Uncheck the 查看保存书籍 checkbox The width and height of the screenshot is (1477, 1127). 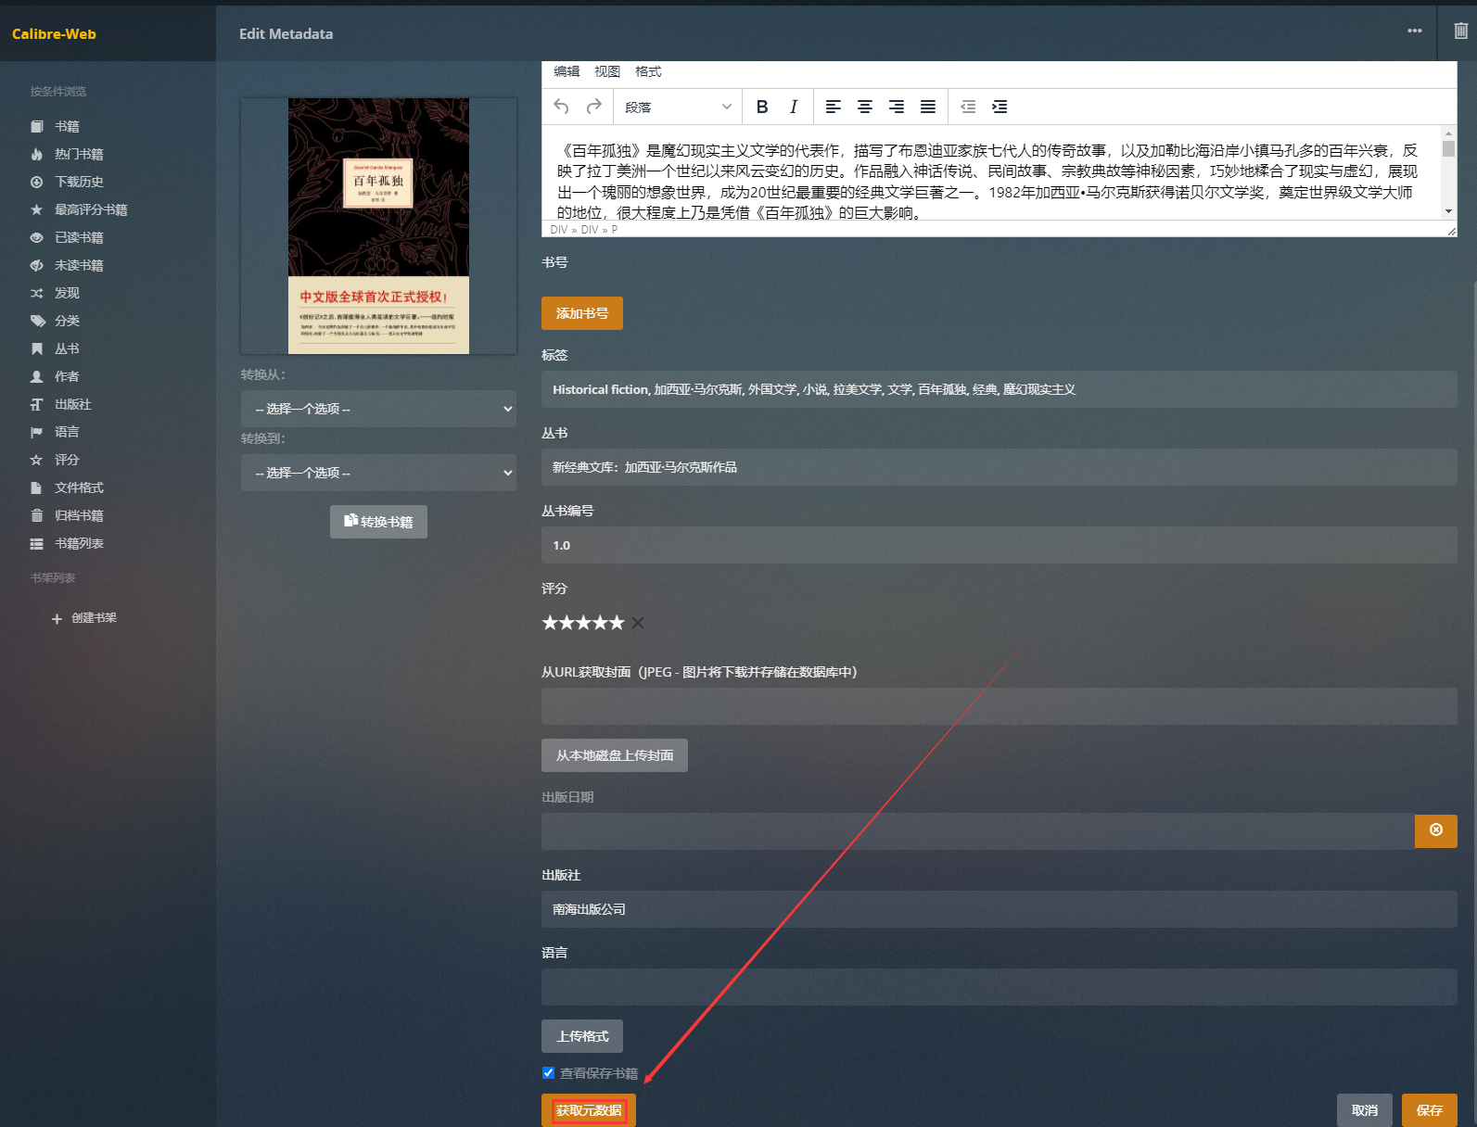point(549,1073)
